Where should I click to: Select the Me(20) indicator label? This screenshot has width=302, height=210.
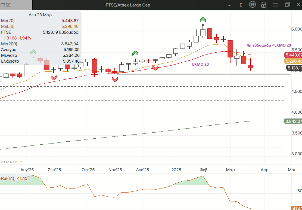tap(8, 21)
